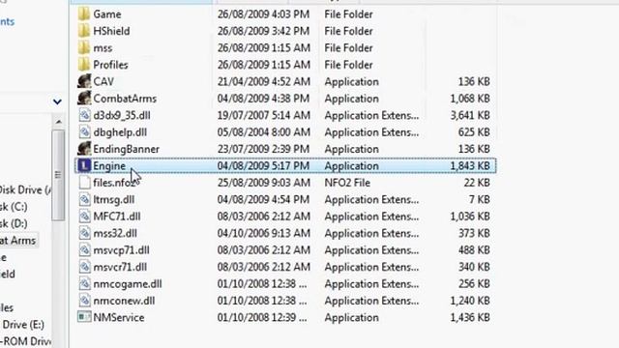The image size is (619, 348).
Task: Click the 7 KB size cell
Action: [x=480, y=200]
